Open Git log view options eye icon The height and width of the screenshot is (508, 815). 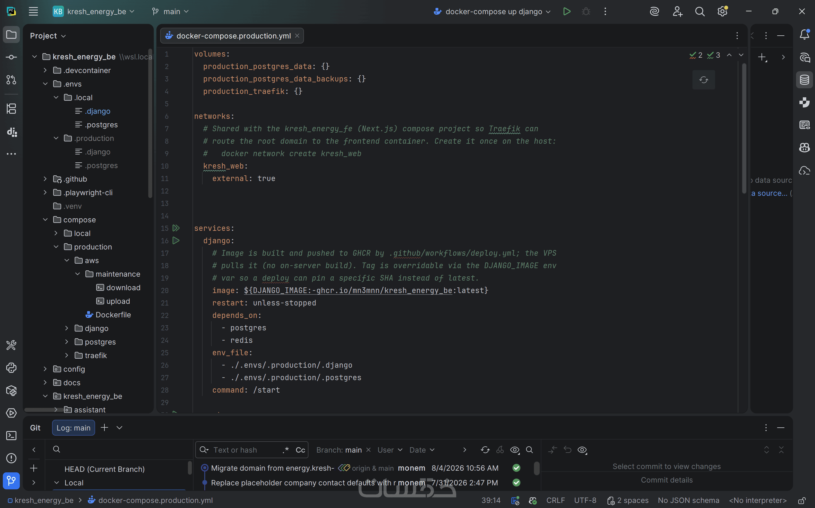click(x=515, y=450)
